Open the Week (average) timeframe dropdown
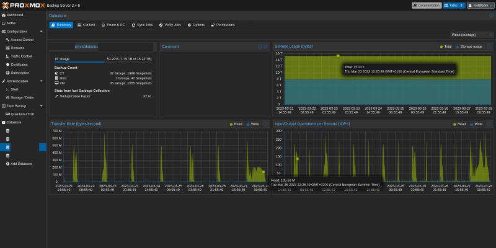The height and width of the screenshot is (248, 496). click(471, 35)
